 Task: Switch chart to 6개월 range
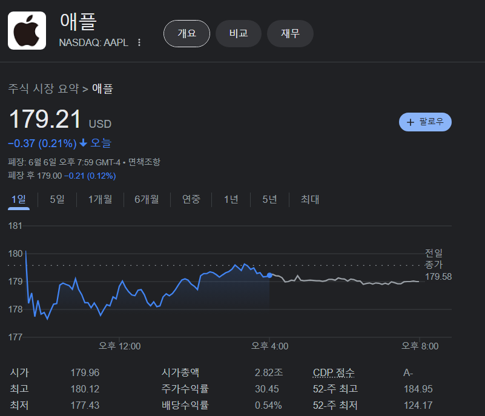tap(147, 199)
